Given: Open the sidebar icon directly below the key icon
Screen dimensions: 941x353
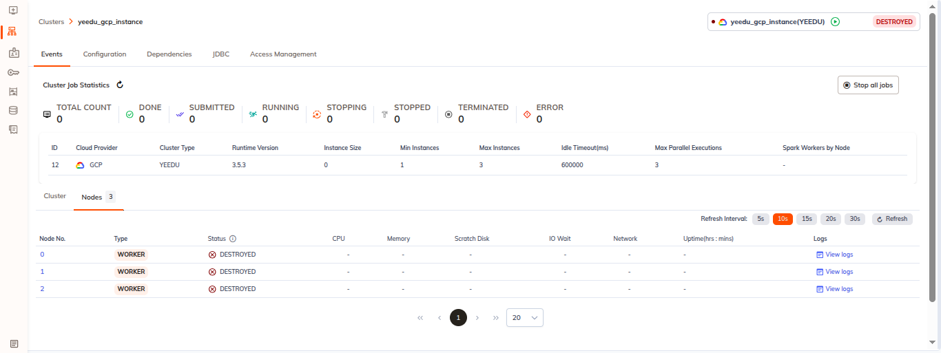Looking at the screenshot, I should pos(14,91).
